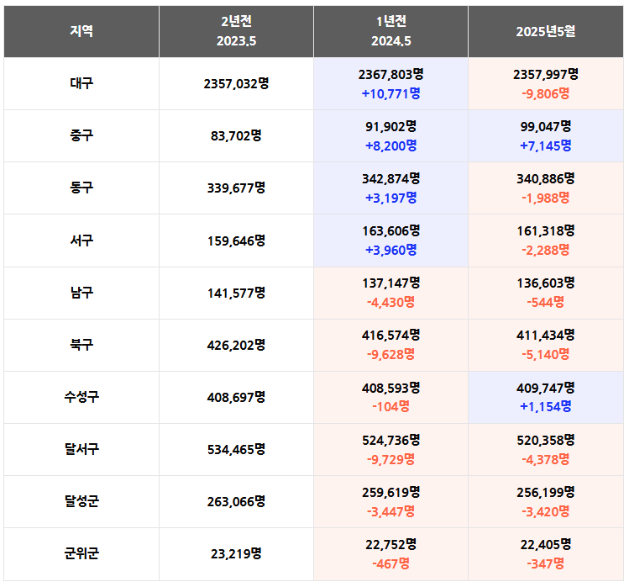Select the 2년전 2023.5 column header

point(236,31)
